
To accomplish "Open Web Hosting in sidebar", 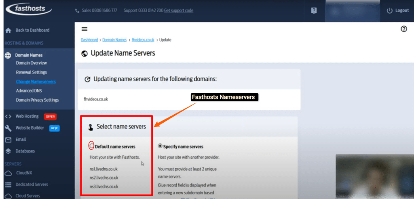I will [27, 116].
